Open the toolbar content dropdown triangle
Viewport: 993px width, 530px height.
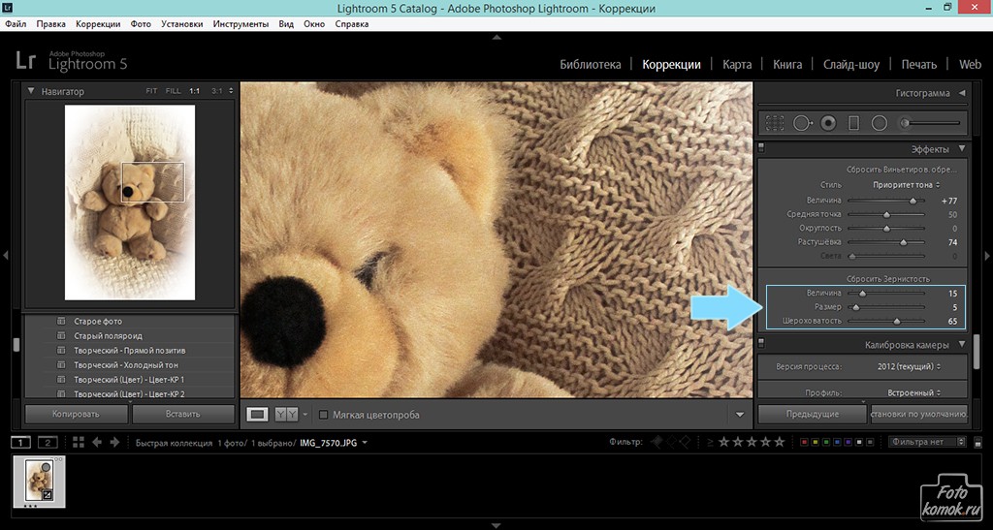pos(740,415)
